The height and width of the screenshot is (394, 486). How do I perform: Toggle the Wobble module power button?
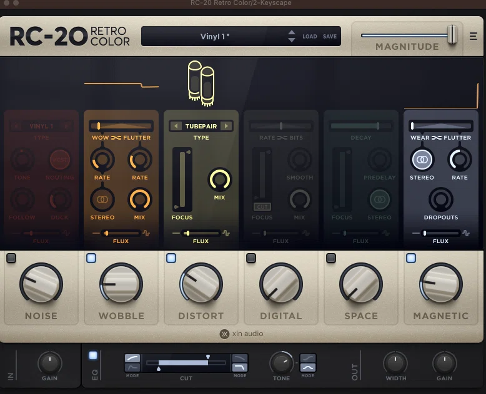pyautogui.click(x=91, y=258)
